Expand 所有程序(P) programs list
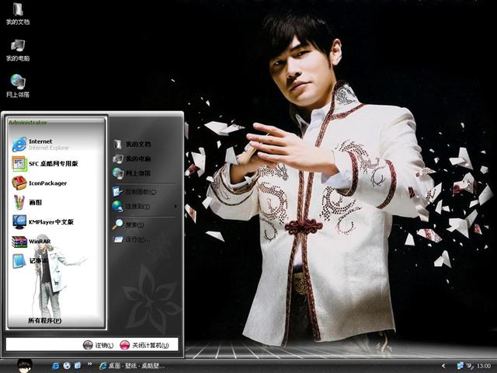This screenshot has height=373, width=497. (44, 320)
